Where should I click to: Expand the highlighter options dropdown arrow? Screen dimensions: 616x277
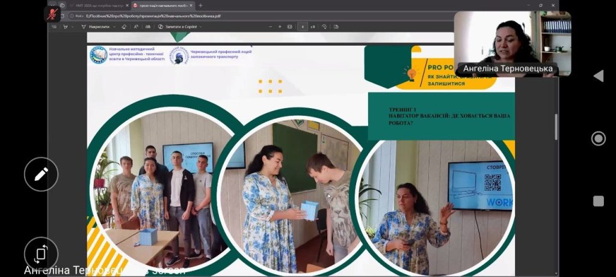click(x=73, y=26)
